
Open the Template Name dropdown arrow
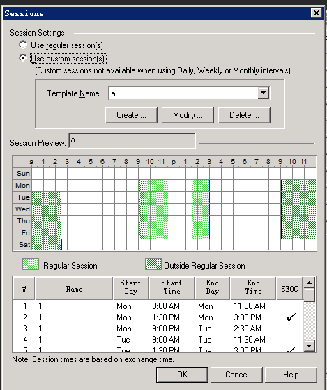pos(263,93)
